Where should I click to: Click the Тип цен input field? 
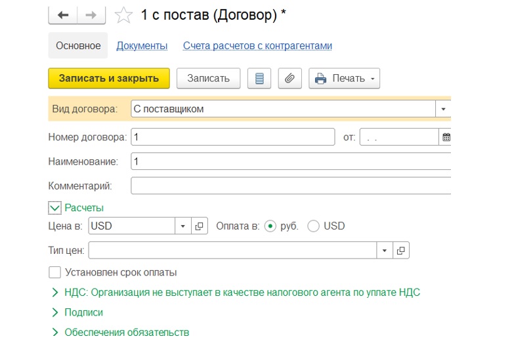pyautogui.click(x=232, y=251)
